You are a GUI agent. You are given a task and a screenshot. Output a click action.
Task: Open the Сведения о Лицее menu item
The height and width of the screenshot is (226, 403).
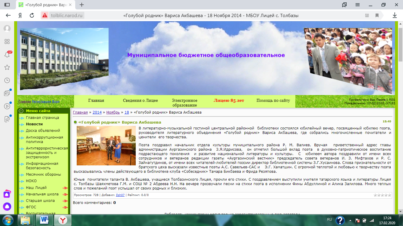click(x=140, y=100)
